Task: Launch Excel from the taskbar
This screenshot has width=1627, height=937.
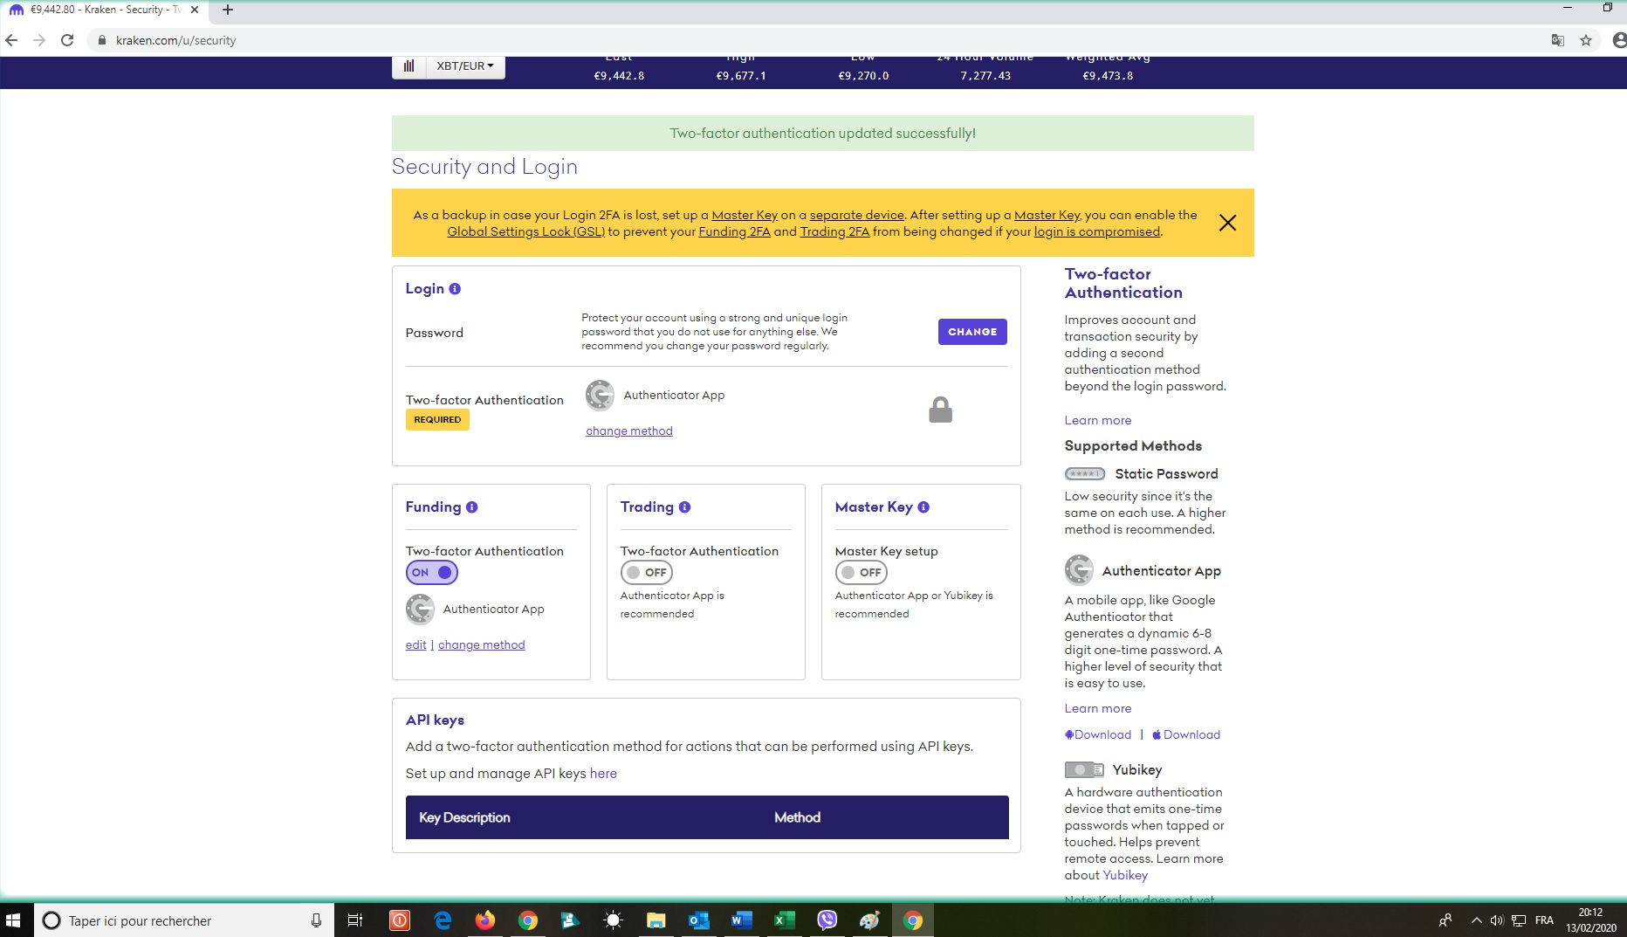Action: (784, 920)
